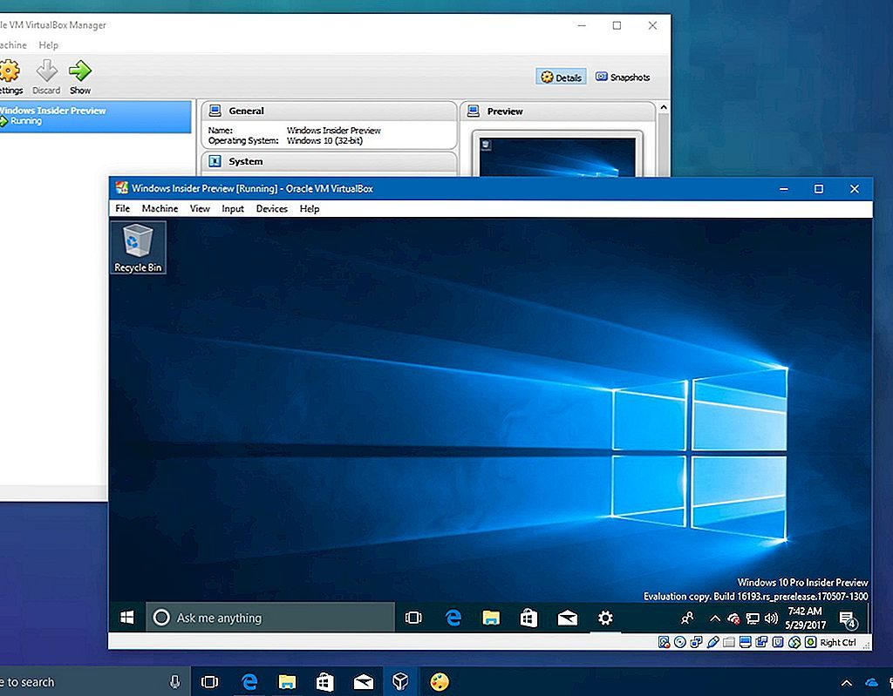Open the Devices menu
893x696 pixels.
(271, 208)
